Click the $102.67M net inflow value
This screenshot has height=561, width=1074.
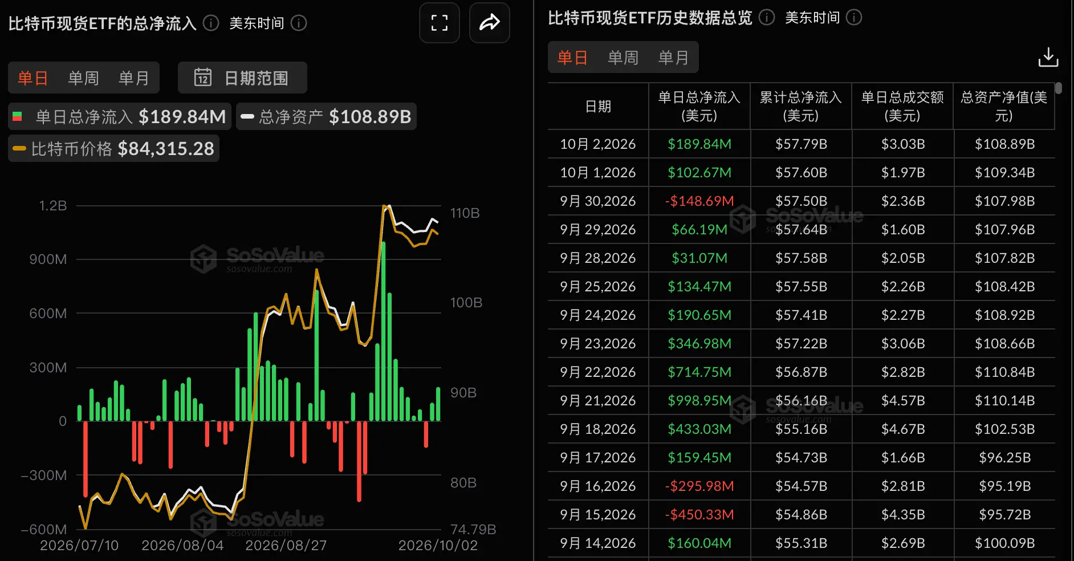point(699,172)
